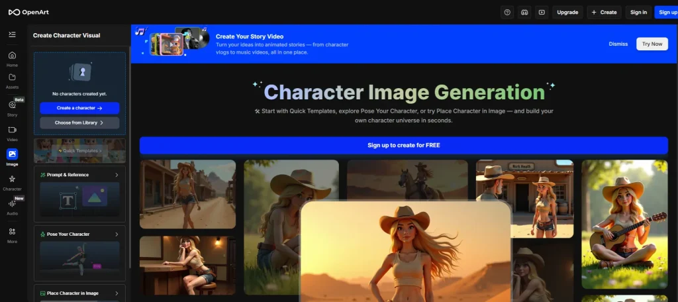Open Video section in sidebar
The image size is (678, 302).
pos(12,134)
